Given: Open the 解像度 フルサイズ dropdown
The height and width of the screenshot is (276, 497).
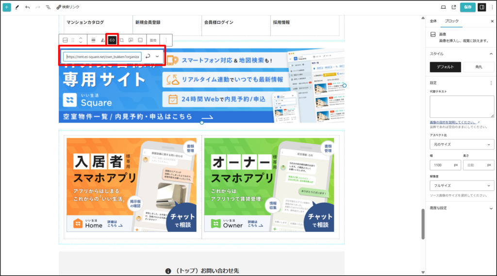Looking at the screenshot, I should point(462,185).
